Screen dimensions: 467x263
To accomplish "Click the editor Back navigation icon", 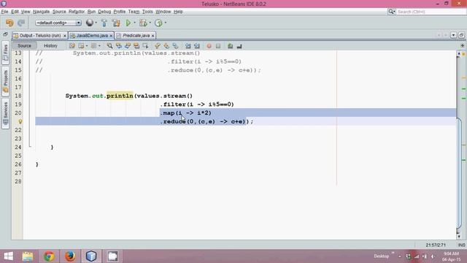I will [81, 46].
